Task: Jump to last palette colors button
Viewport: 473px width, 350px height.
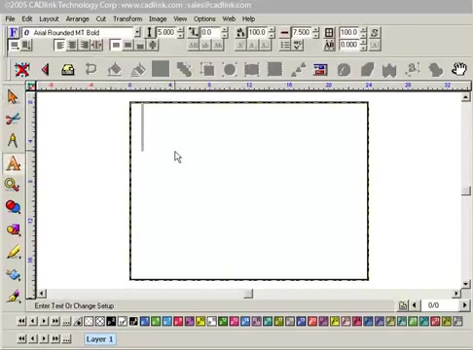Action: click(x=55, y=322)
